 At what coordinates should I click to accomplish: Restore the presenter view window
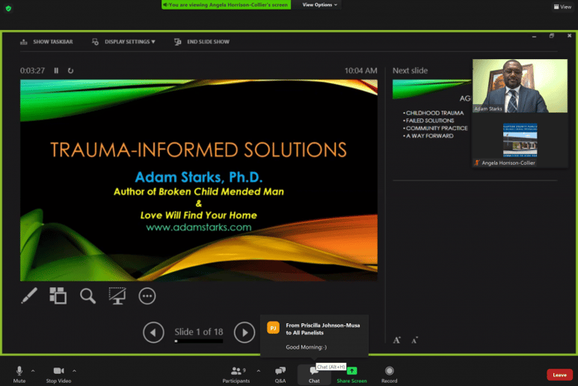[552, 36]
